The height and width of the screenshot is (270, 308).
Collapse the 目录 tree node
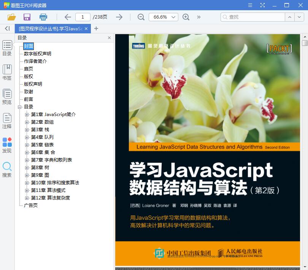(19, 107)
